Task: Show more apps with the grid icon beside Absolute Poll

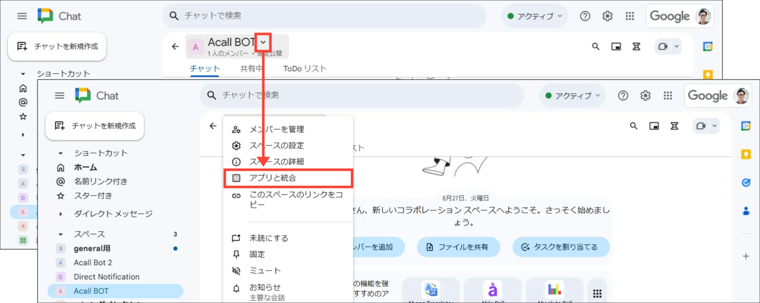Action: (x=597, y=293)
